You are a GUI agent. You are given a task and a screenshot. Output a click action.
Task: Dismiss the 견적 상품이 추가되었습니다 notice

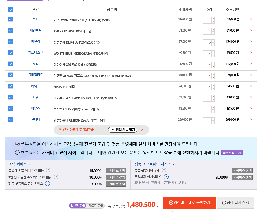[142, 130]
